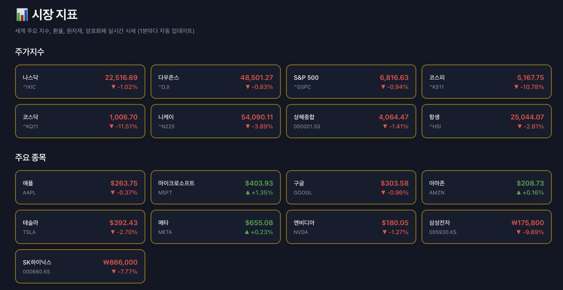
Task: Click the green up arrow on 아마존 card
Action: tap(519, 193)
